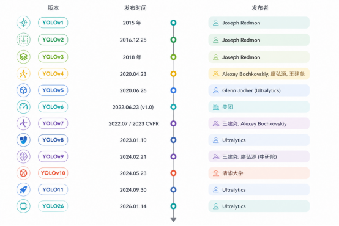Viewport: 339px width, 226px height.
Task: Click the group icon beside 王建尧, 廖弘源 (中研院)
Action: [216, 156]
